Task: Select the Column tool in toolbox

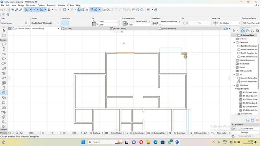Action: [4, 49]
